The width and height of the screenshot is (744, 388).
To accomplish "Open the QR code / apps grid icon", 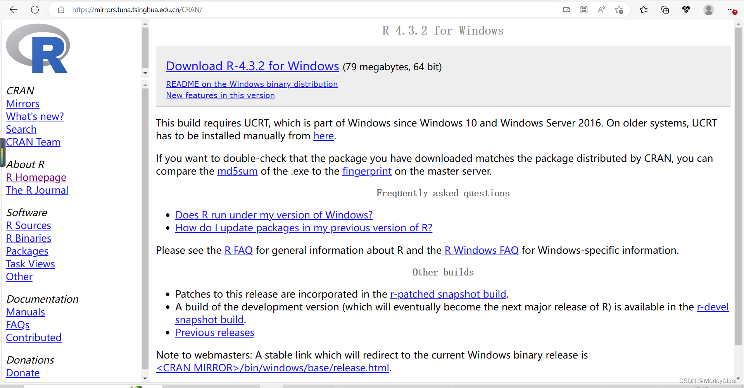I will click(x=584, y=10).
